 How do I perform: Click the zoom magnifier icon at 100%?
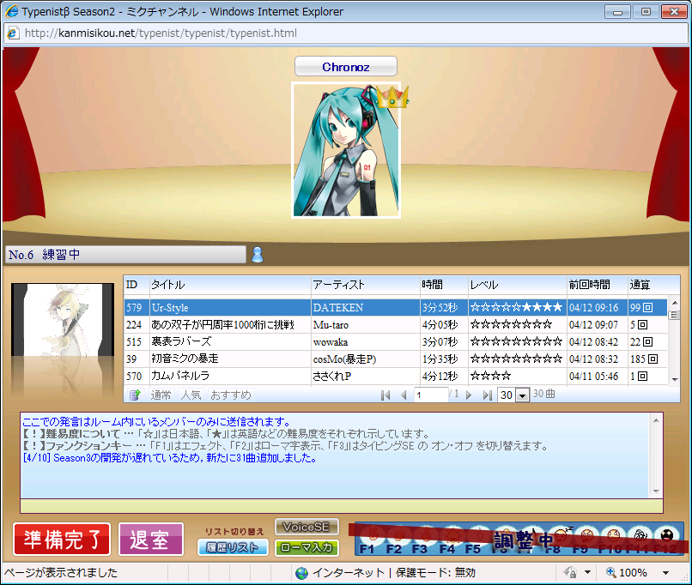point(611,572)
